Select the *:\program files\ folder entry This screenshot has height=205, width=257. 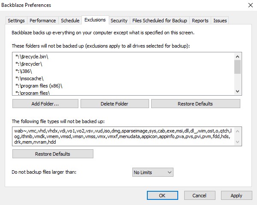point(124,93)
